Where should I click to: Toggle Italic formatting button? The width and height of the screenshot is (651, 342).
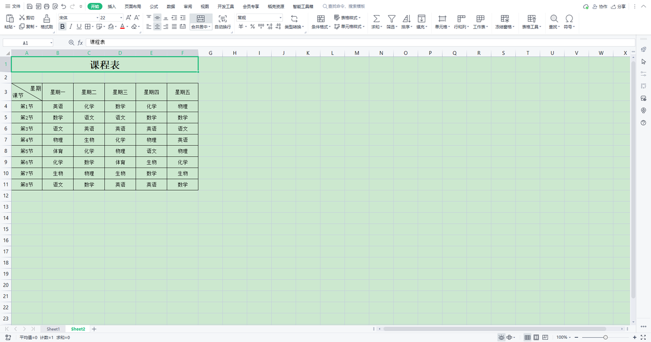point(71,27)
